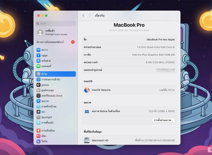Click the built-in Retina display laptop icon
This screenshot has height=155, width=212.
click(87, 112)
